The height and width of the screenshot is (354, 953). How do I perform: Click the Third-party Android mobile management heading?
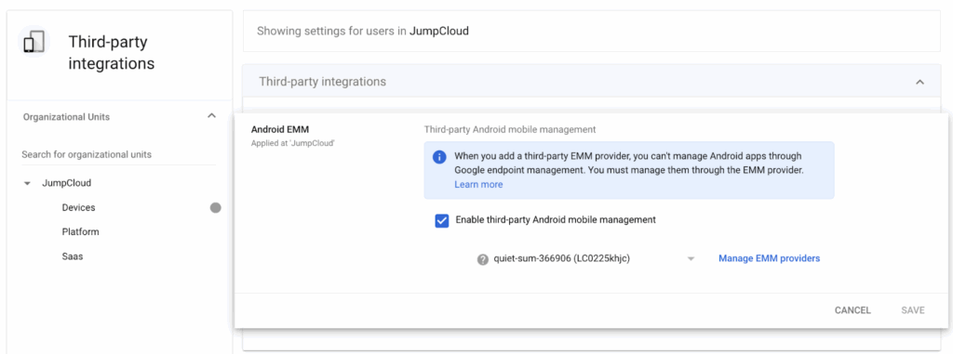pyautogui.click(x=509, y=129)
